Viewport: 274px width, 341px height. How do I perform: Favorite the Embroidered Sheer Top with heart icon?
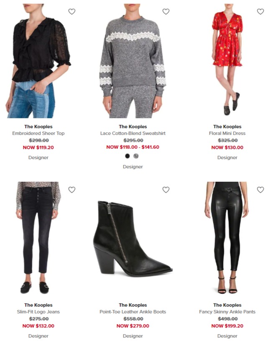pyautogui.click(x=72, y=12)
